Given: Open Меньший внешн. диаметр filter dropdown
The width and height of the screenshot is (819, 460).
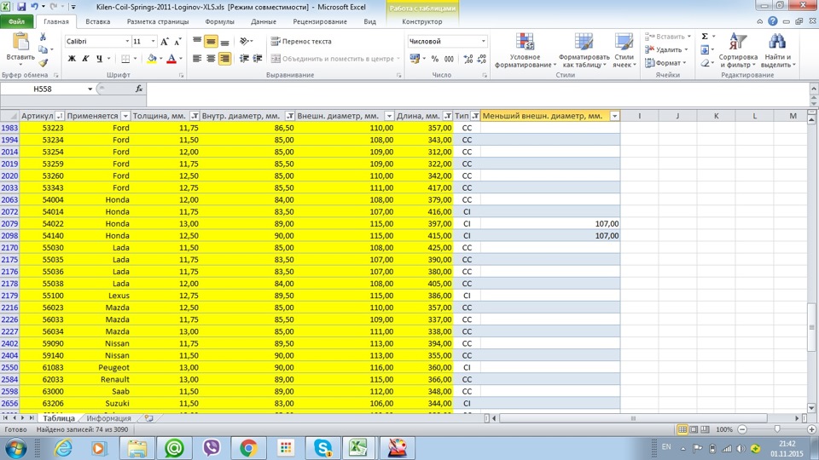Looking at the screenshot, I should click(x=615, y=116).
